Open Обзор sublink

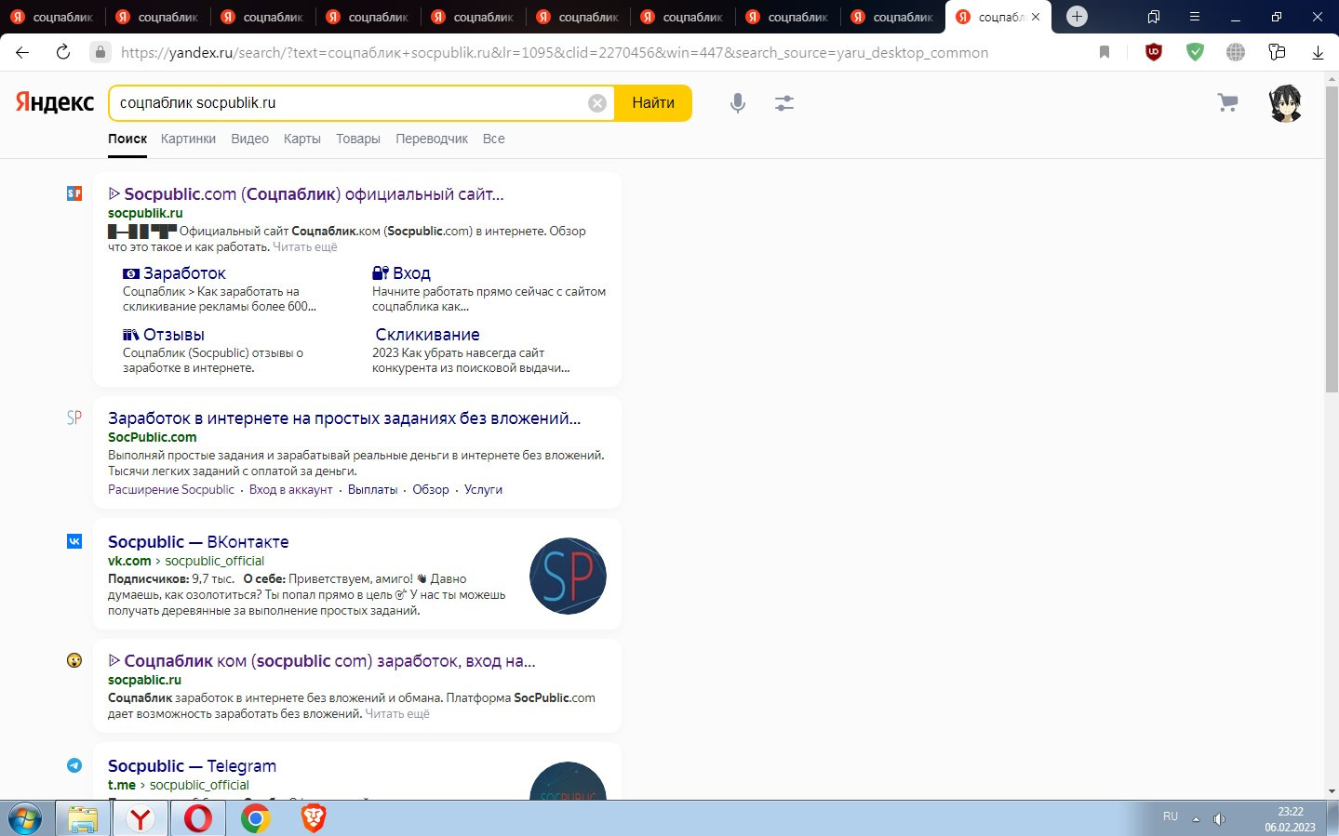click(x=431, y=490)
